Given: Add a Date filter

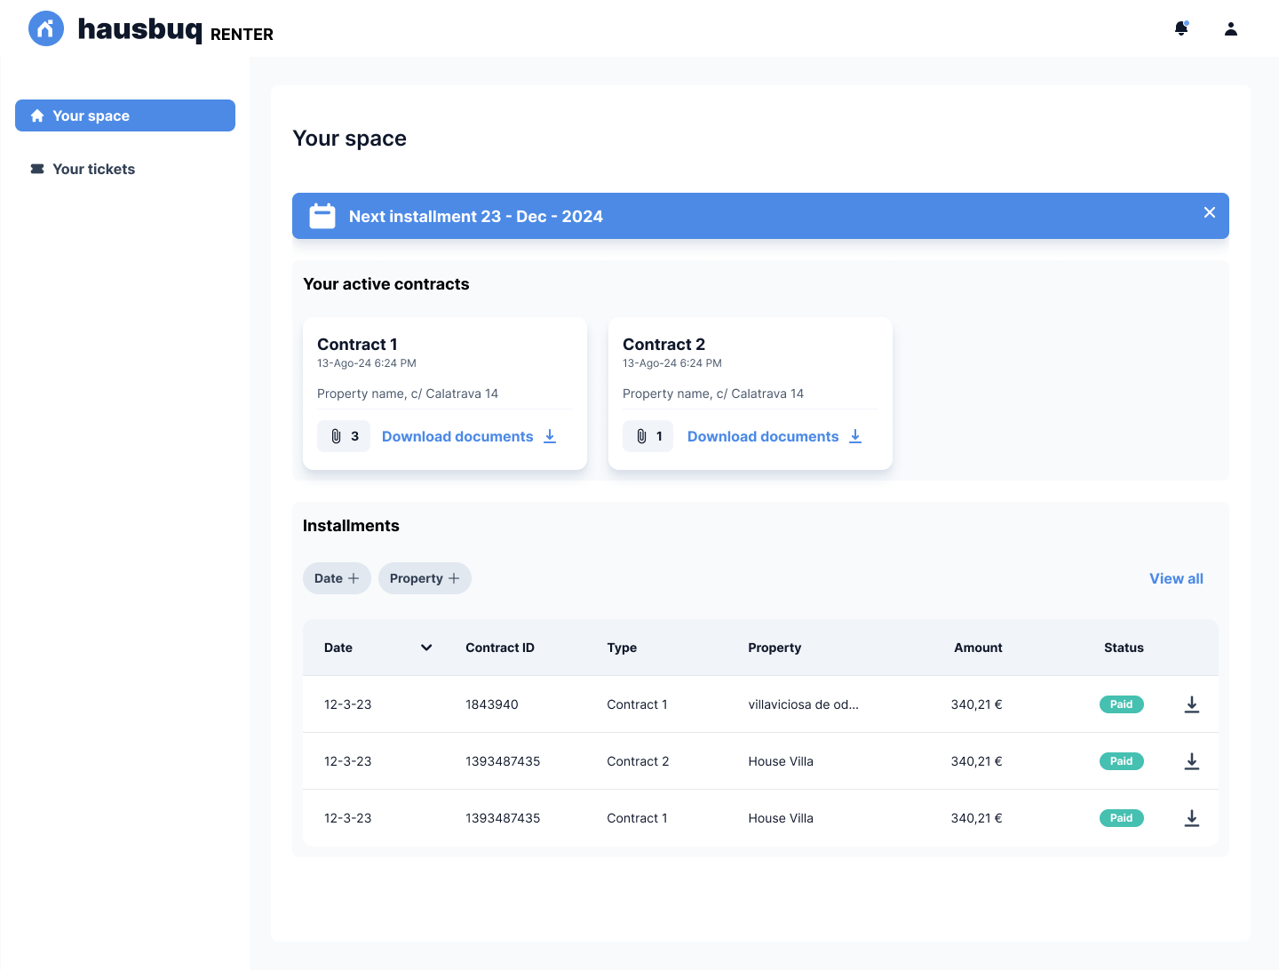Looking at the screenshot, I should click(x=337, y=578).
